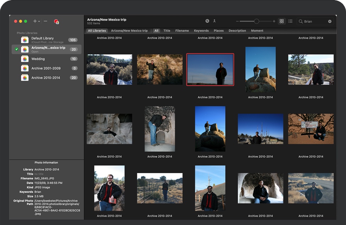Click the Wedding library icon
Image resolution: width=346 pixels, height=225 pixels.
click(25, 59)
